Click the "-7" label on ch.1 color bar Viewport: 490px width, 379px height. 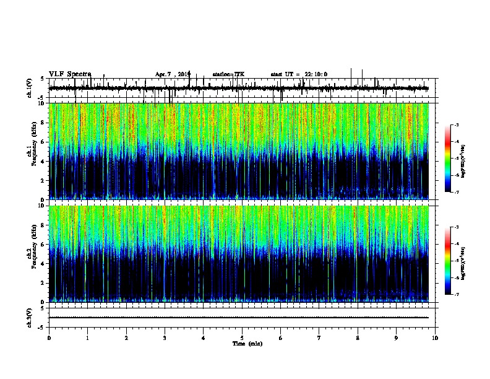point(456,192)
